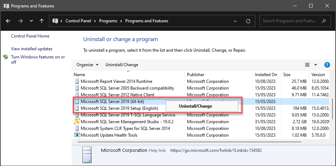The image size is (336, 166).
Task: Refresh the Programs and Features list
Action: click(248, 21)
